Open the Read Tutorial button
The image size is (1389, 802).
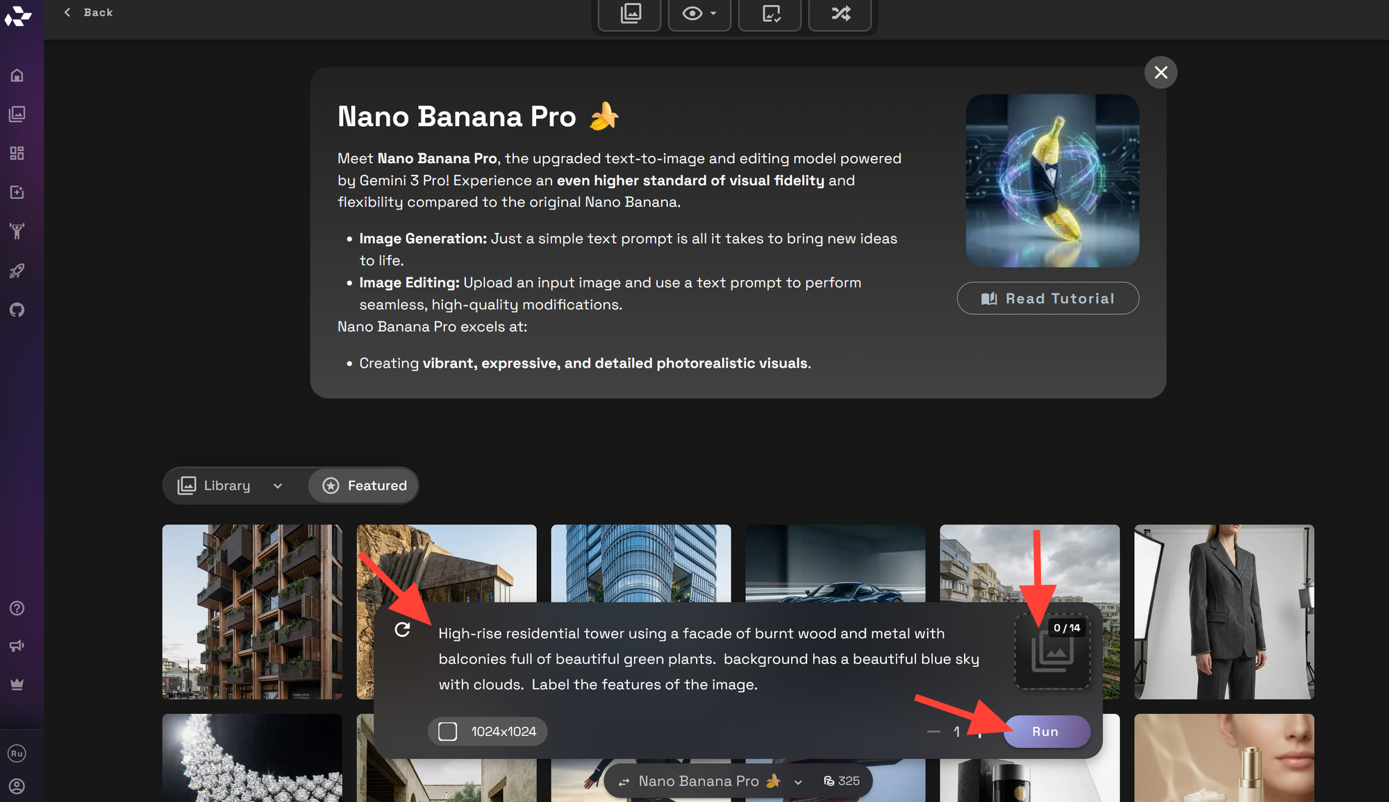pyautogui.click(x=1047, y=298)
